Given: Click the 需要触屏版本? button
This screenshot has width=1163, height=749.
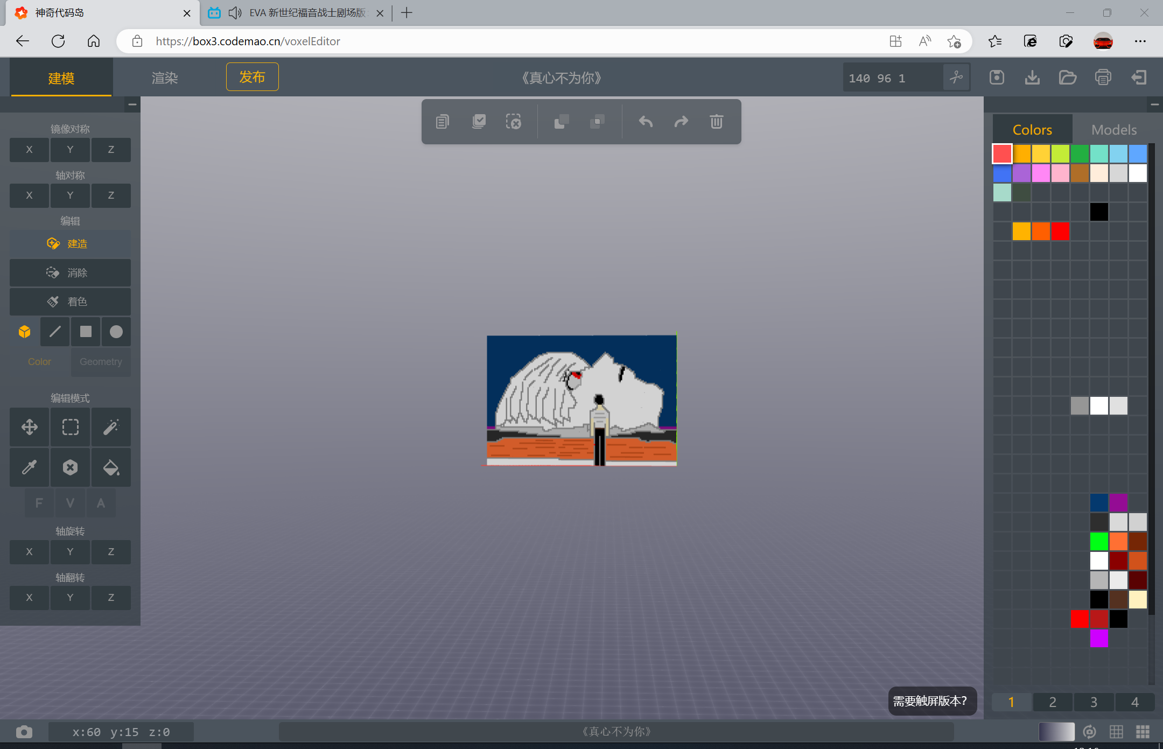Looking at the screenshot, I should click(x=932, y=701).
